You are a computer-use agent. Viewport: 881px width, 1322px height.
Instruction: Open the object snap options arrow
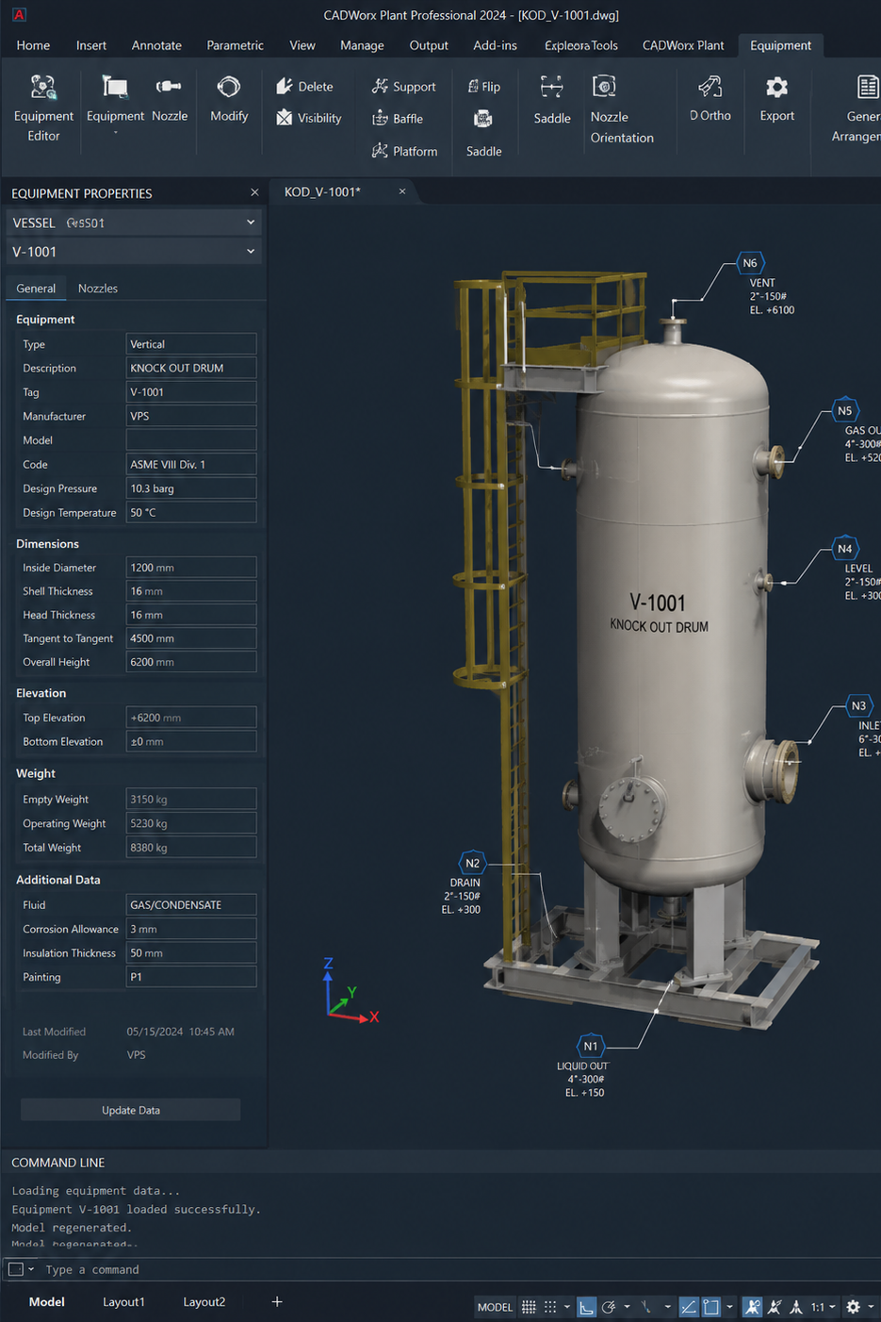tap(729, 1307)
